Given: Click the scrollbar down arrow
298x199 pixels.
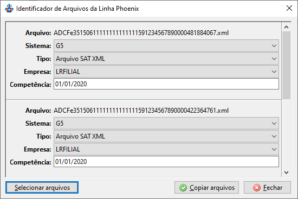Looking at the screenshot, I should tap(286, 173).
